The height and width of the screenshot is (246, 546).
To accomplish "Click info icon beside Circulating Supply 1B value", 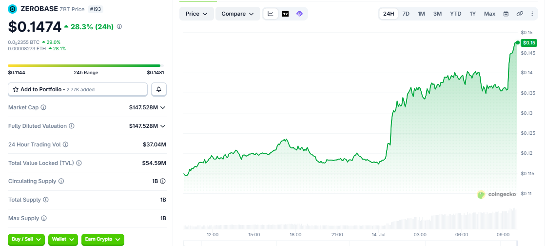I will pos(163,181).
